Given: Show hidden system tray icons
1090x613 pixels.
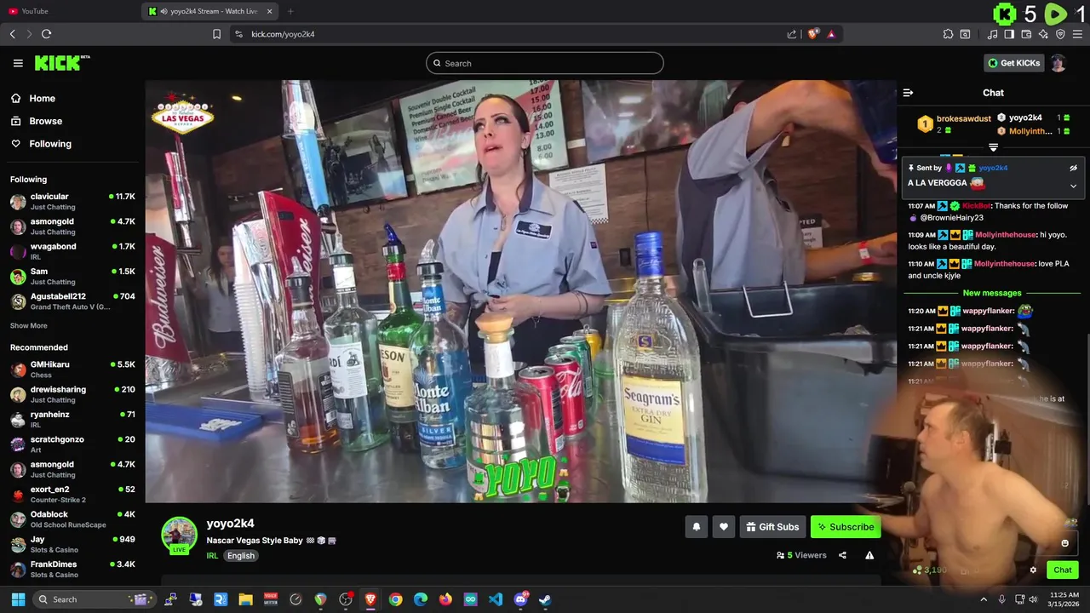Looking at the screenshot, I should [984, 599].
